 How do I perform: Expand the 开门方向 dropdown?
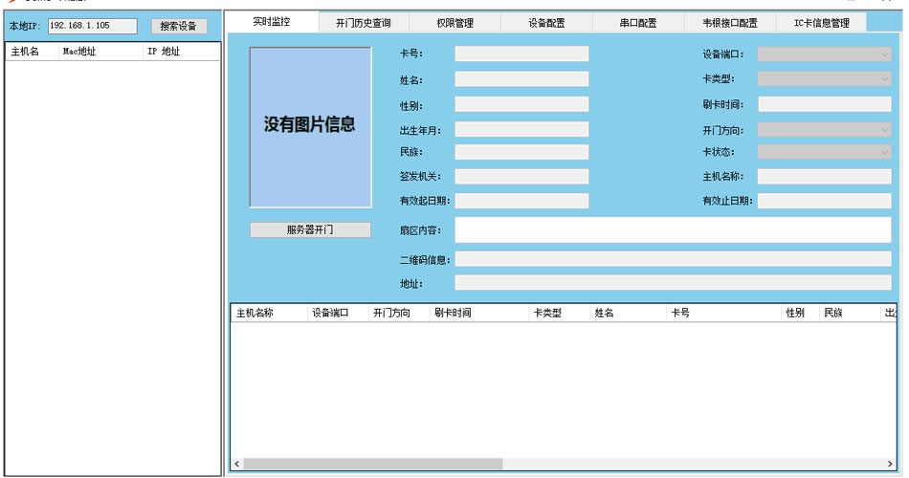884,128
